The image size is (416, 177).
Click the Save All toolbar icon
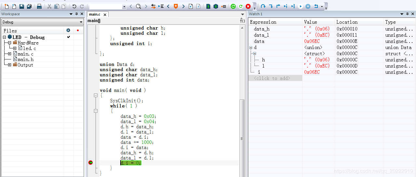pos(29,6)
